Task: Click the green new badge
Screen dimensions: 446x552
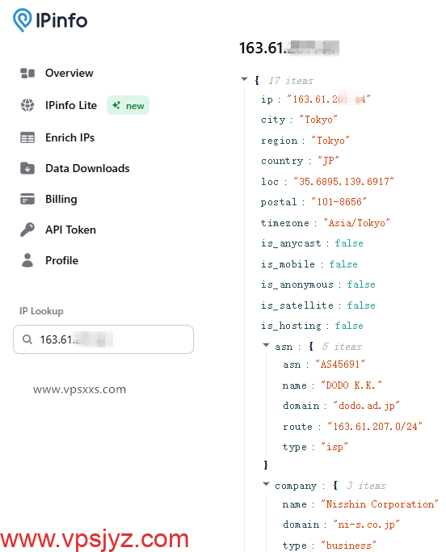Action: tap(128, 105)
